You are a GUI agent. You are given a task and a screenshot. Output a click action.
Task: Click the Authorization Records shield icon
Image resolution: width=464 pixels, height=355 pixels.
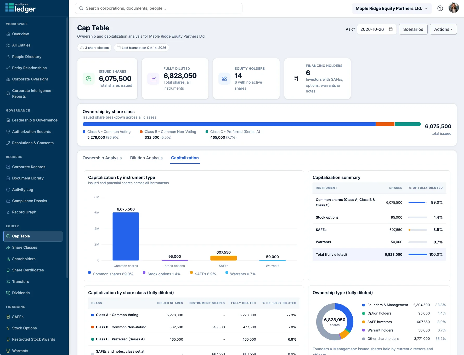point(8,132)
